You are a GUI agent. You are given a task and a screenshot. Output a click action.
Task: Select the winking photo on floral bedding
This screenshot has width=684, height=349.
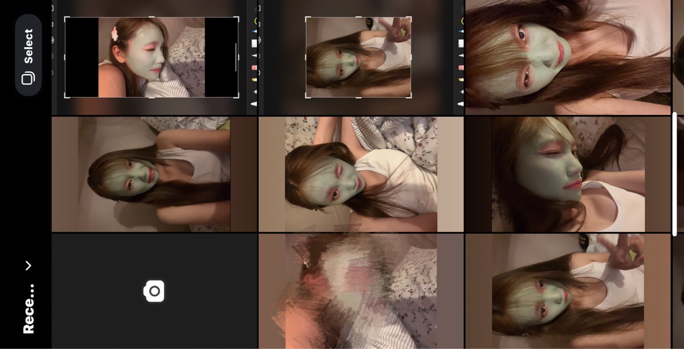[x=361, y=174]
